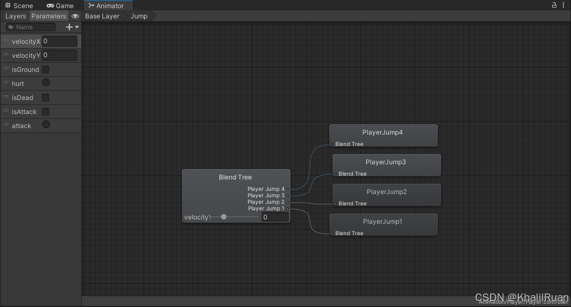Toggle the isDead checkbox
The width and height of the screenshot is (571, 307).
point(46,98)
